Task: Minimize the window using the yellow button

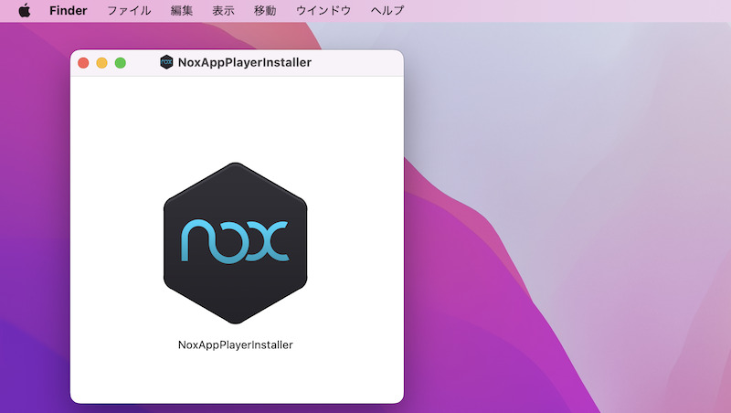Action: point(101,63)
